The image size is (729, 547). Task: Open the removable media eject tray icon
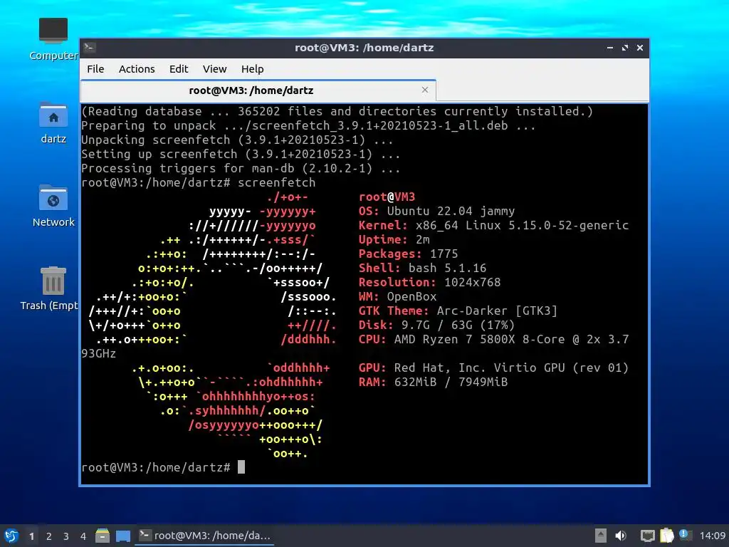(x=601, y=536)
